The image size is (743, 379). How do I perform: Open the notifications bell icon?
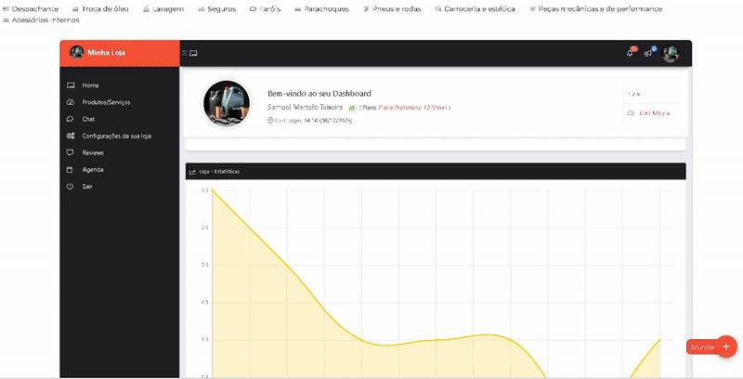[x=631, y=53]
